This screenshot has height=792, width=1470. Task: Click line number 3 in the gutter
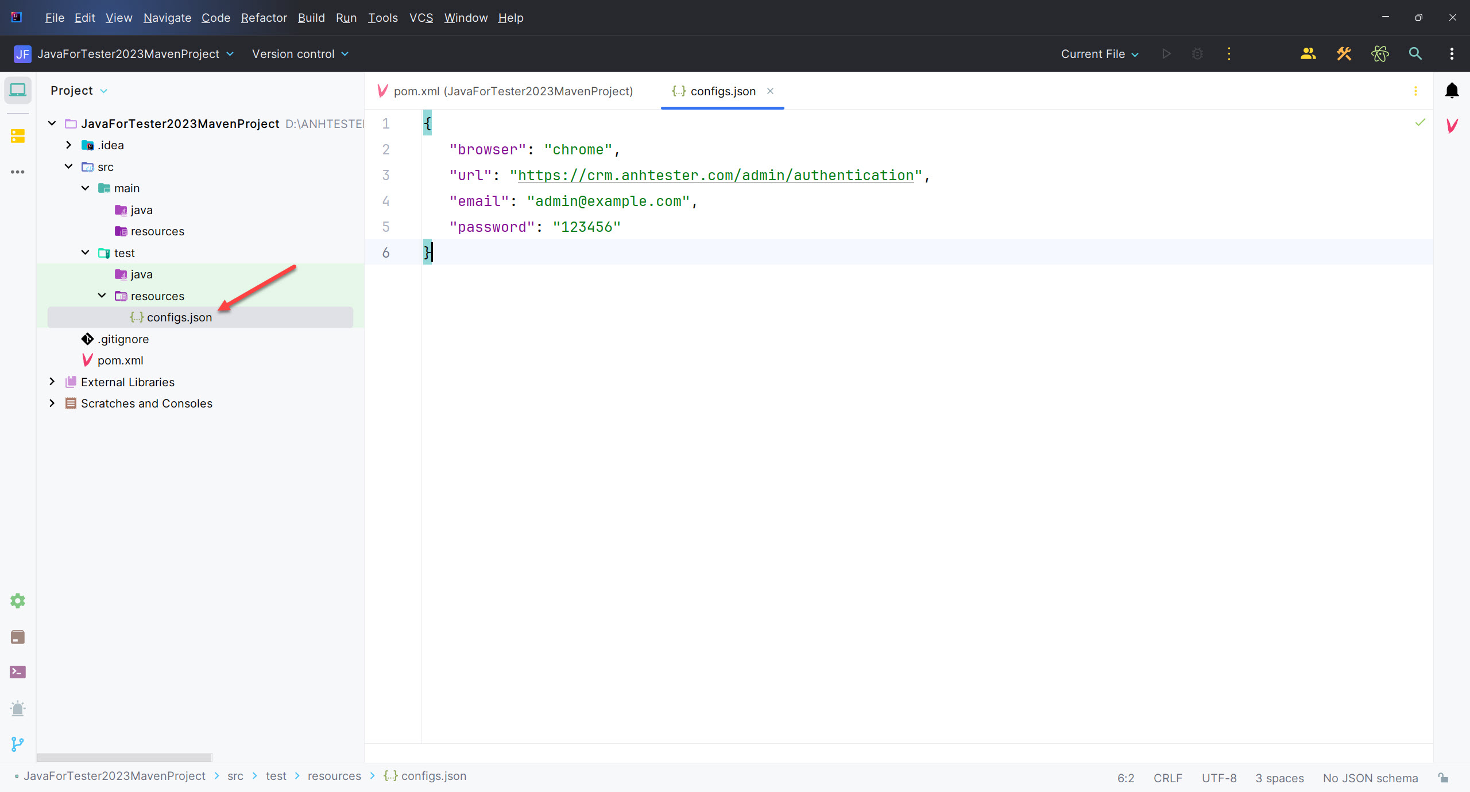click(x=386, y=175)
